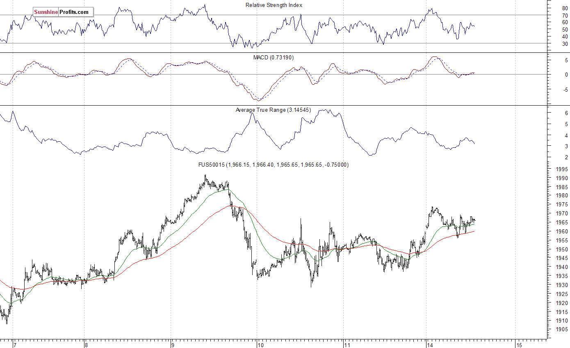Image resolution: width=570 pixels, height=348 pixels.
Task: Select the FUS50015 price header text
Action: (274, 165)
